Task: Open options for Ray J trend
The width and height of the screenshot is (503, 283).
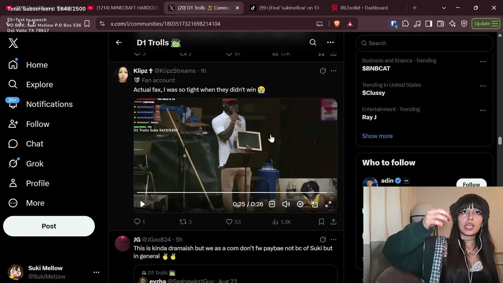Action: [483, 110]
